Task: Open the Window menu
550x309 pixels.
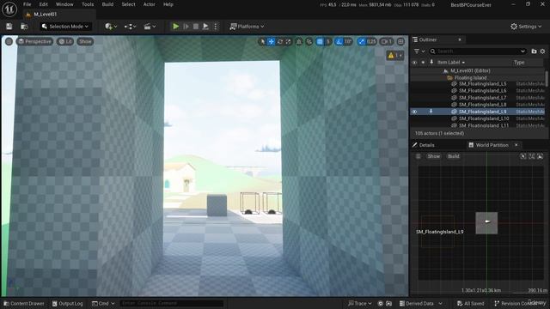Action: (x=64, y=4)
